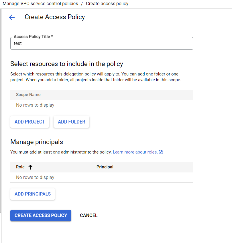Screen dimensions: 232x243
Task: Click the Scope Name column header
Action: pos(28,94)
